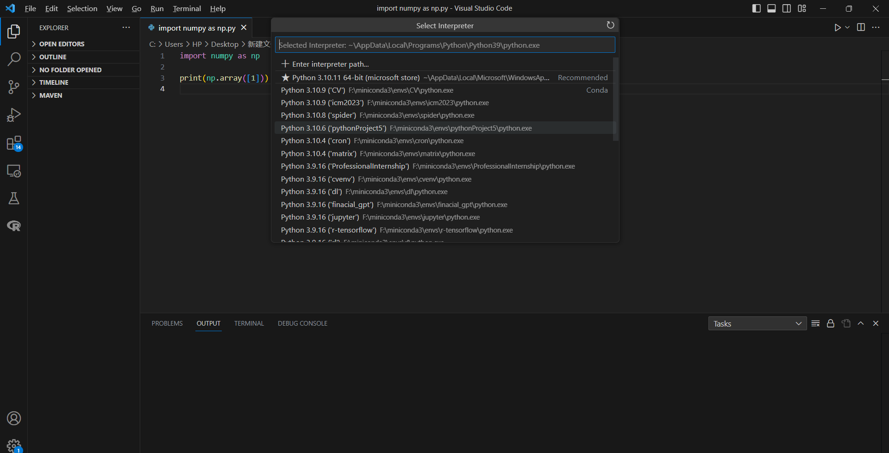Screen dimensions: 889x453
Task: Open the GitLens-style icon below Testing
Action: (x=14, y=226)
